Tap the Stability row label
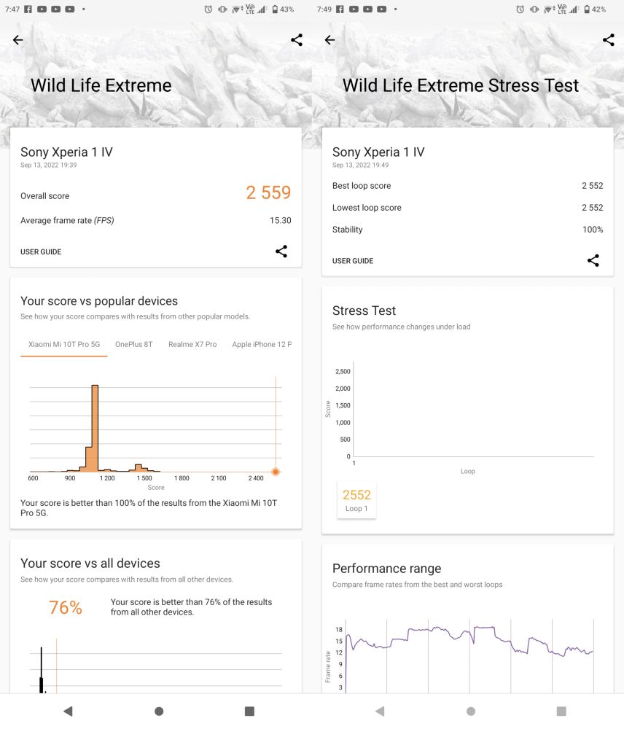The height and width of the screenshot is (729, 624). [347, 230]
